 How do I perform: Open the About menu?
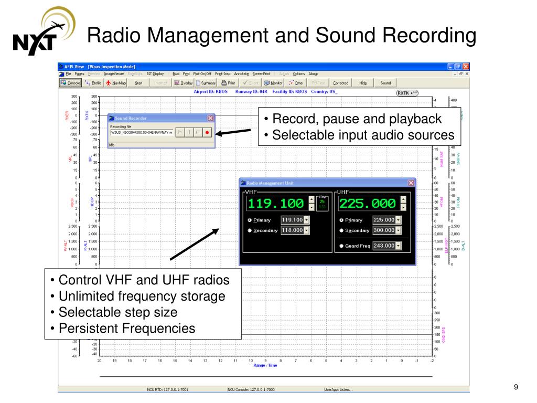313,73
